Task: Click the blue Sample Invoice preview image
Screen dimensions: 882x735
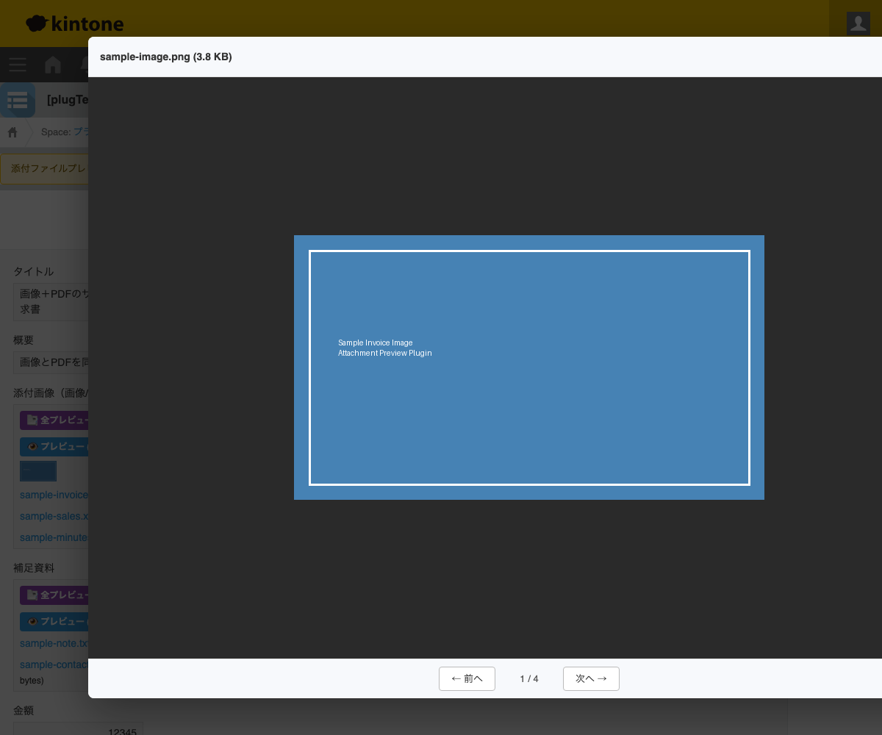Action: (528, 367)
